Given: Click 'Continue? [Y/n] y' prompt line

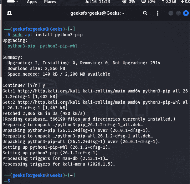Looking at the screenshot, I should (x=24, y=85).
